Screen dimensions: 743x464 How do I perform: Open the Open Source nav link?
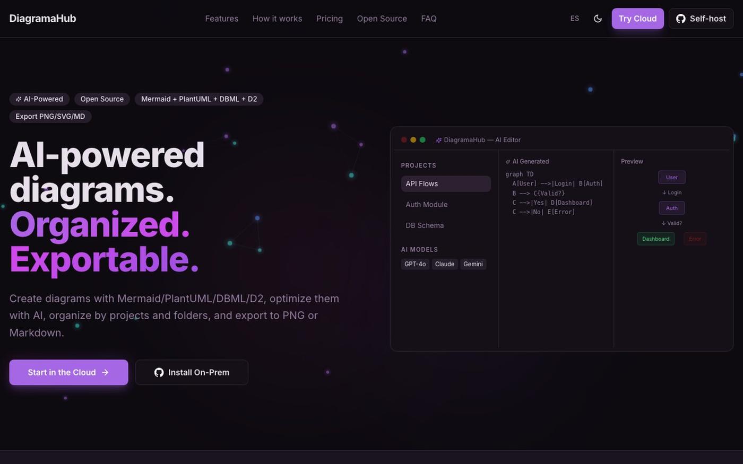coord(382,19)
